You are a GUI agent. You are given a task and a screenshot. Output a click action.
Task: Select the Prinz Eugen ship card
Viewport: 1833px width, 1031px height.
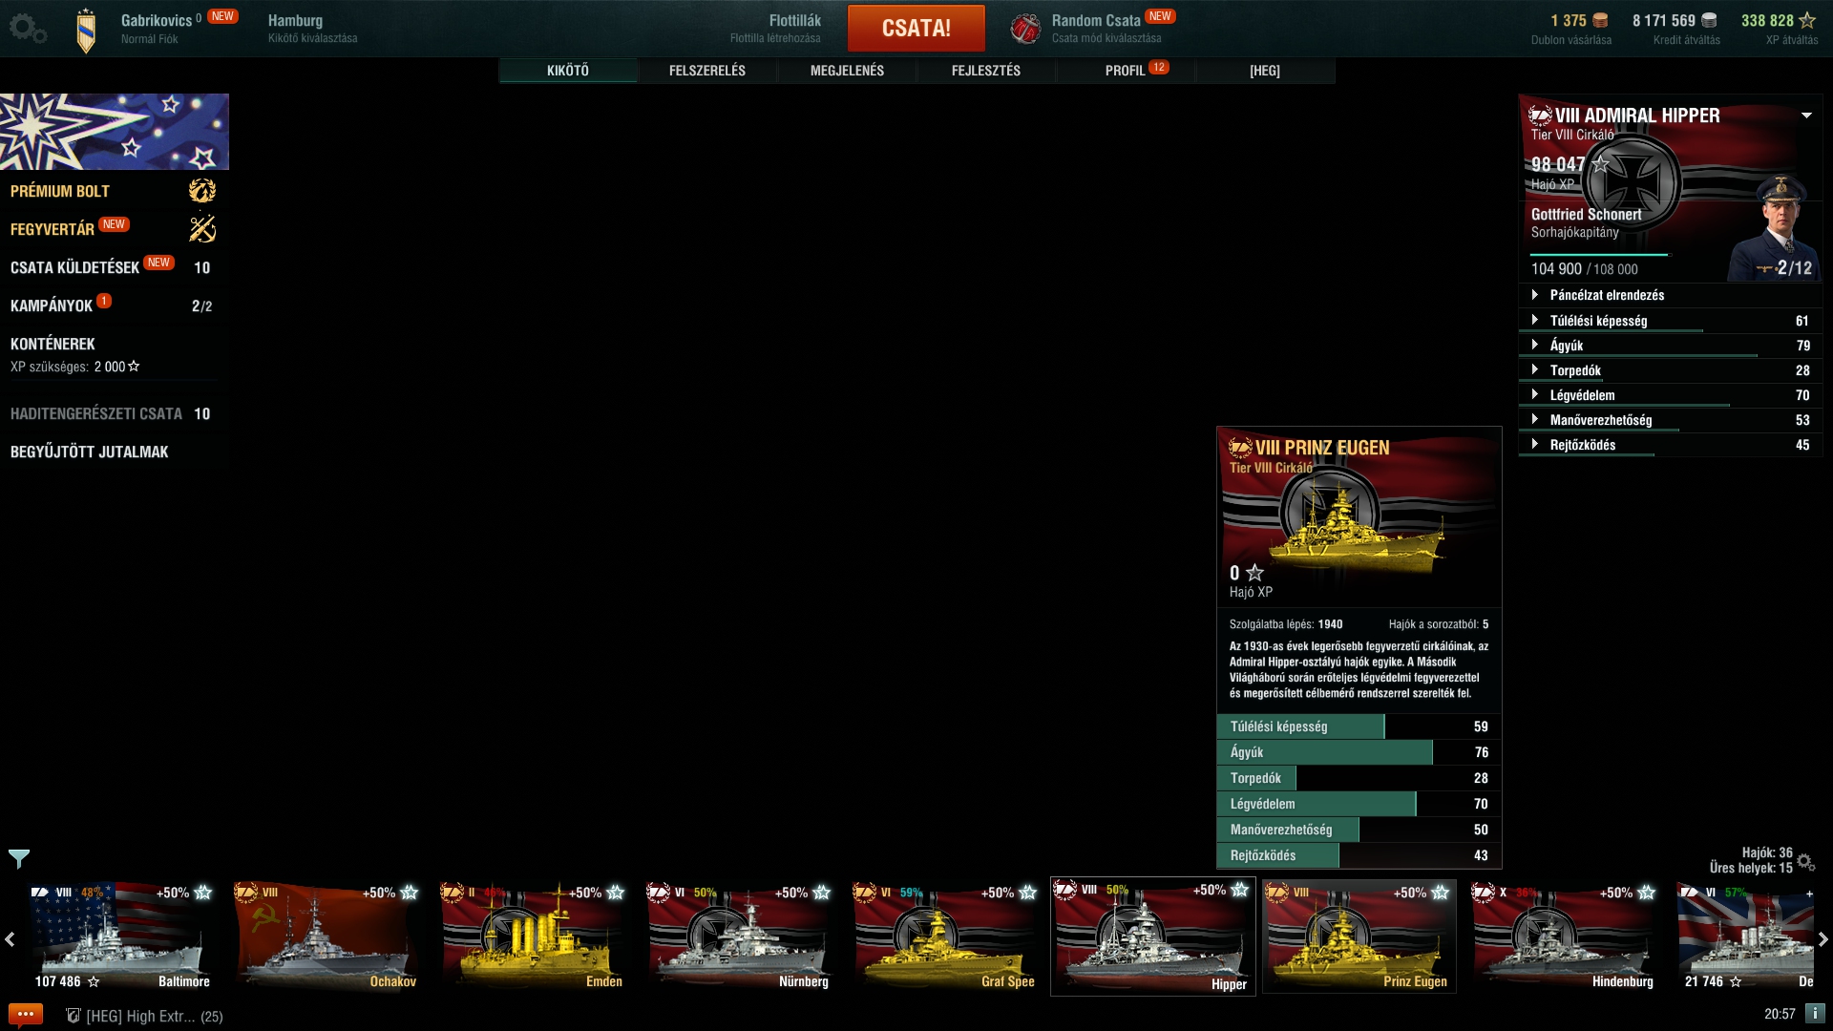tap(1359, 936)
